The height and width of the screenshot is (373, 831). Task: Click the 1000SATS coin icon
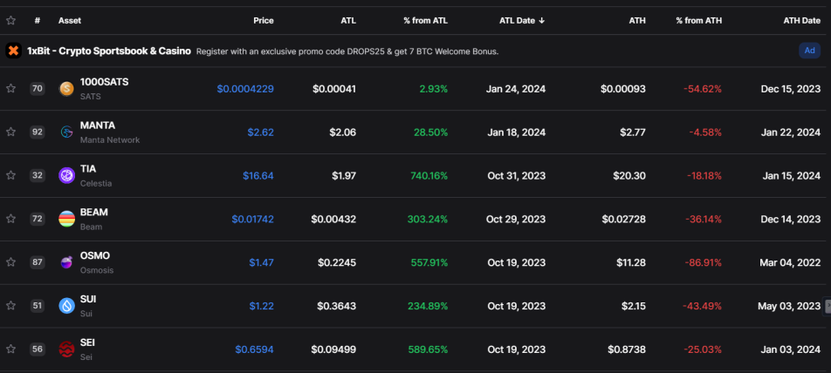pos(66,89)
